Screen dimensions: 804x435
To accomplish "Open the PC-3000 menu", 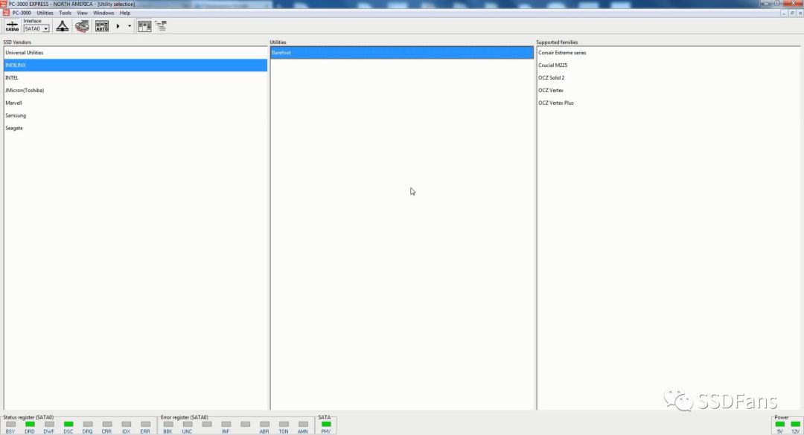I will point(22,13).
